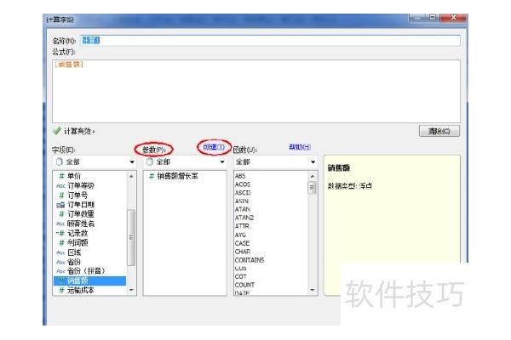Select the ASCII function

coord(243,193)
